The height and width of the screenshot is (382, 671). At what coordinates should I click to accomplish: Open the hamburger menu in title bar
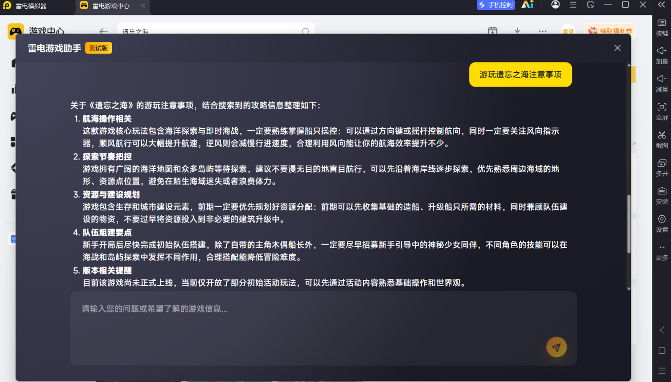click(573, 5)
